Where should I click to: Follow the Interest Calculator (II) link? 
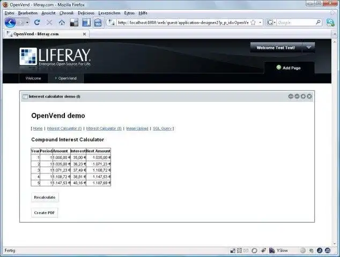pyautogui.click(x=104, y=128)
